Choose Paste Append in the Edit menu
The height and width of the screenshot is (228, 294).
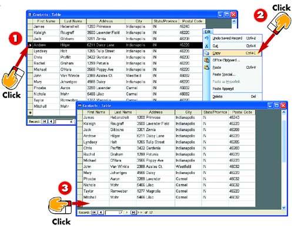click(233, 89)
